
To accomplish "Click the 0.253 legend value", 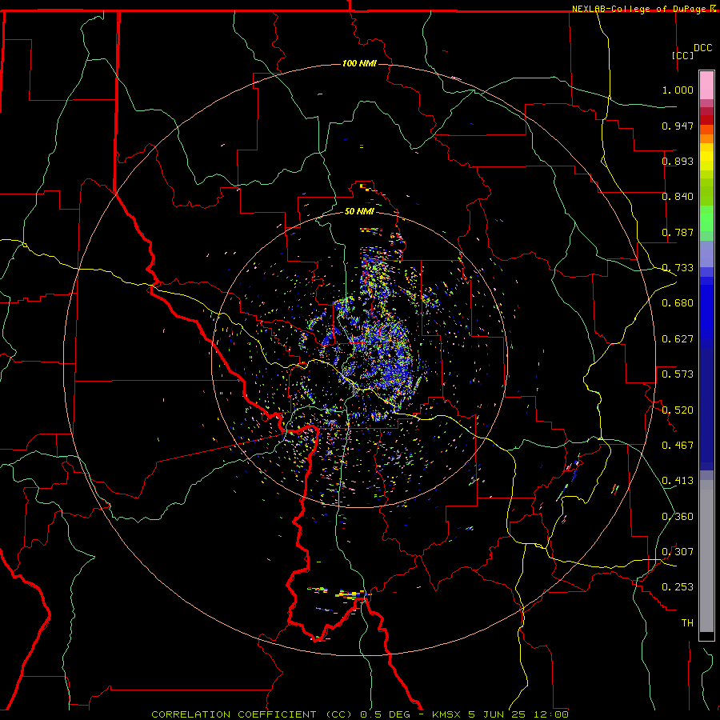I will [678, 587].
